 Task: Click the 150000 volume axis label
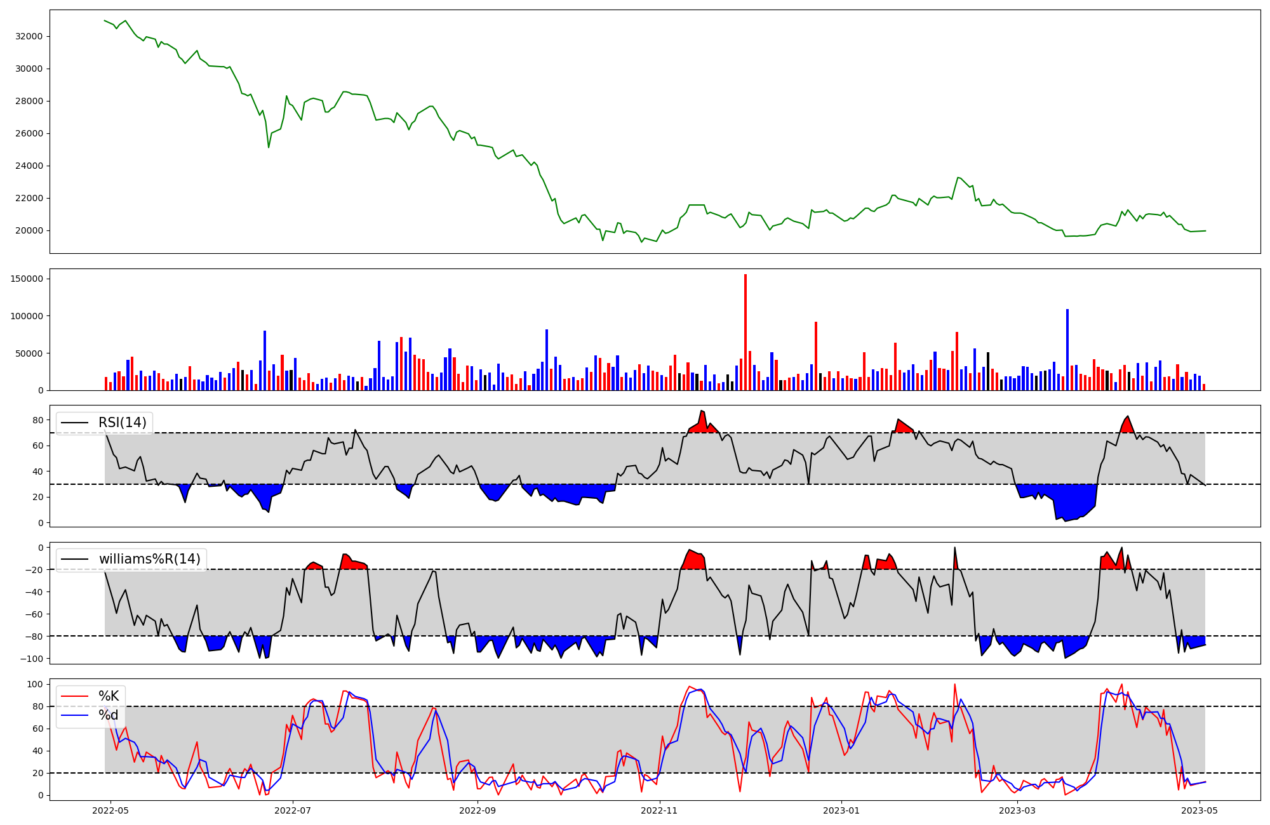pyautogui.click(x=27, y=279)
